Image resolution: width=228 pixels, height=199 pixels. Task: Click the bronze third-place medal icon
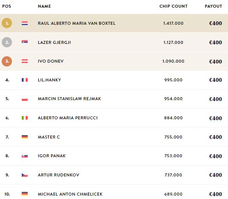coord(7,61)
